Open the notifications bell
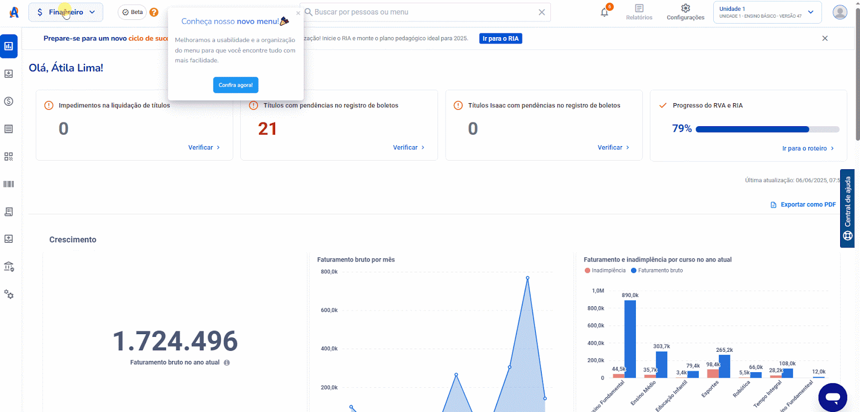 click(605, 12)
